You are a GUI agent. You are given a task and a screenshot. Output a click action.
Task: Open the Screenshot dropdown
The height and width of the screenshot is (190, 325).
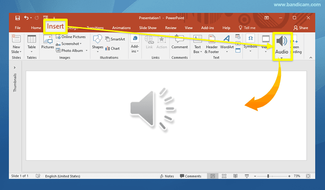click(69, 44)
